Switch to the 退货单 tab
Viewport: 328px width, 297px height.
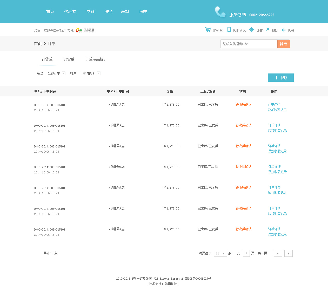click(69, 59)
